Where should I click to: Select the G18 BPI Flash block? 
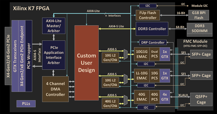[x=199, y=15]
